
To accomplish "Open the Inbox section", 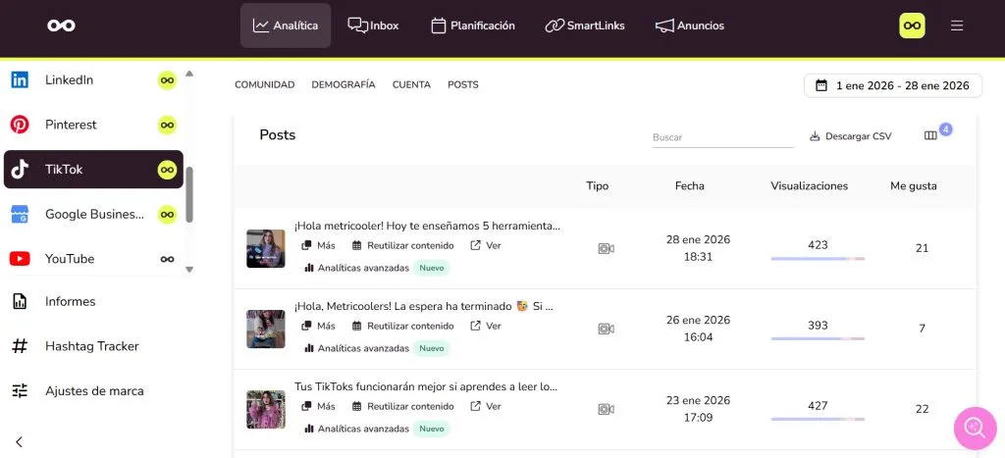I will tap(373, 25).
